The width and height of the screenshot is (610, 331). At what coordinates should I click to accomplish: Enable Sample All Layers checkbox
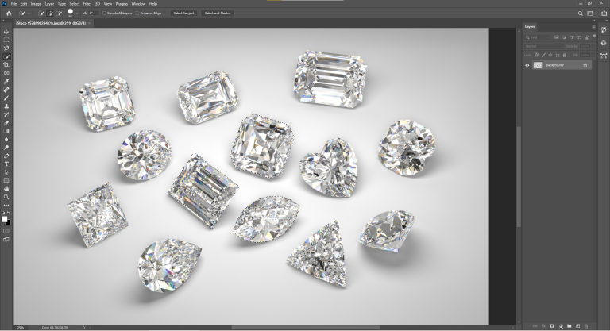click(106, 13)
